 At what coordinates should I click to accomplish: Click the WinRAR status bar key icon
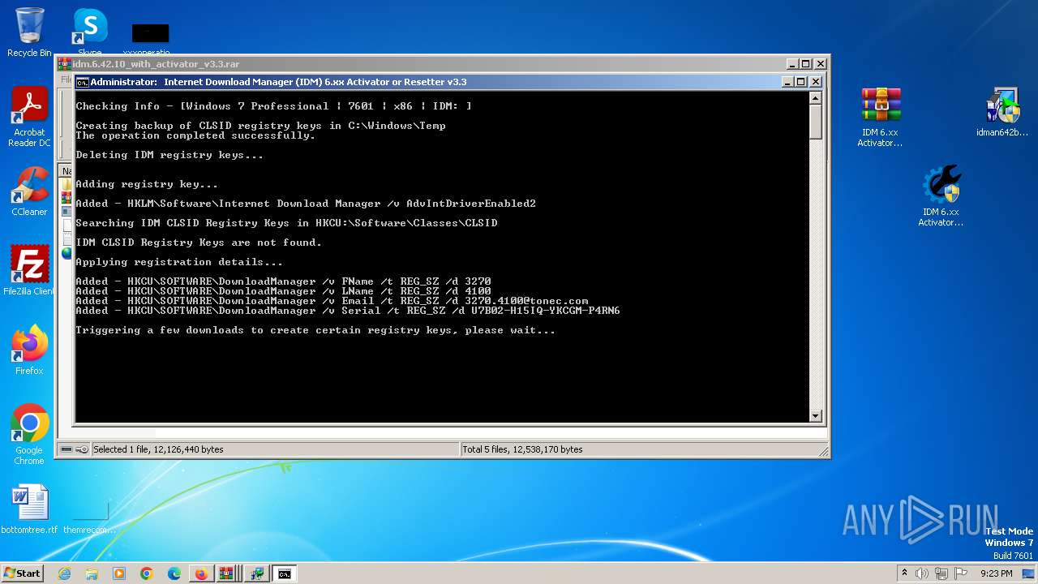(82, 449)
